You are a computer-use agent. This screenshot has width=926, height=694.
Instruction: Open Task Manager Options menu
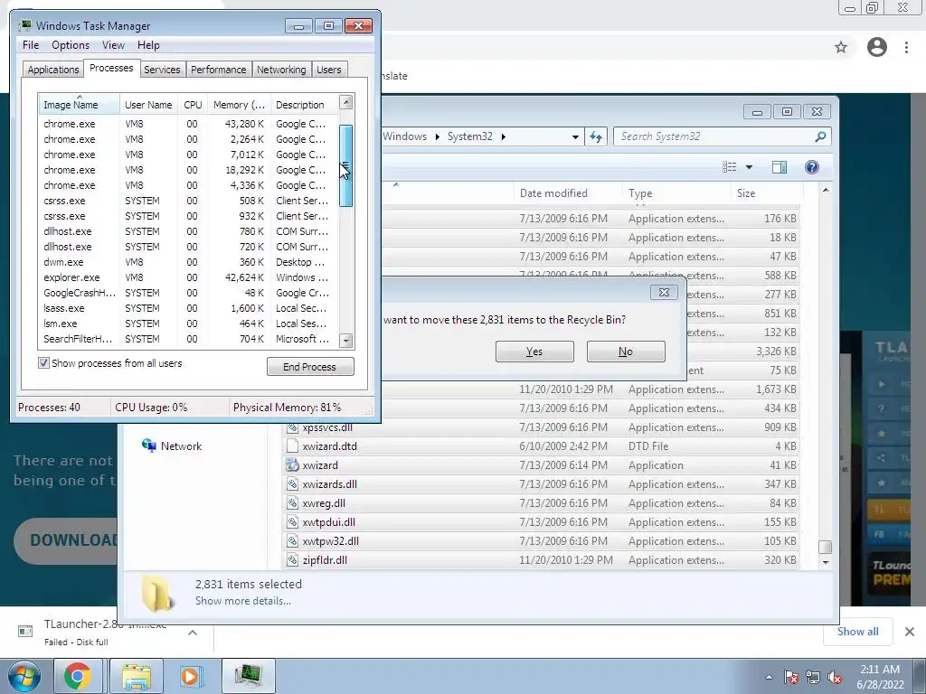(71, 45)
